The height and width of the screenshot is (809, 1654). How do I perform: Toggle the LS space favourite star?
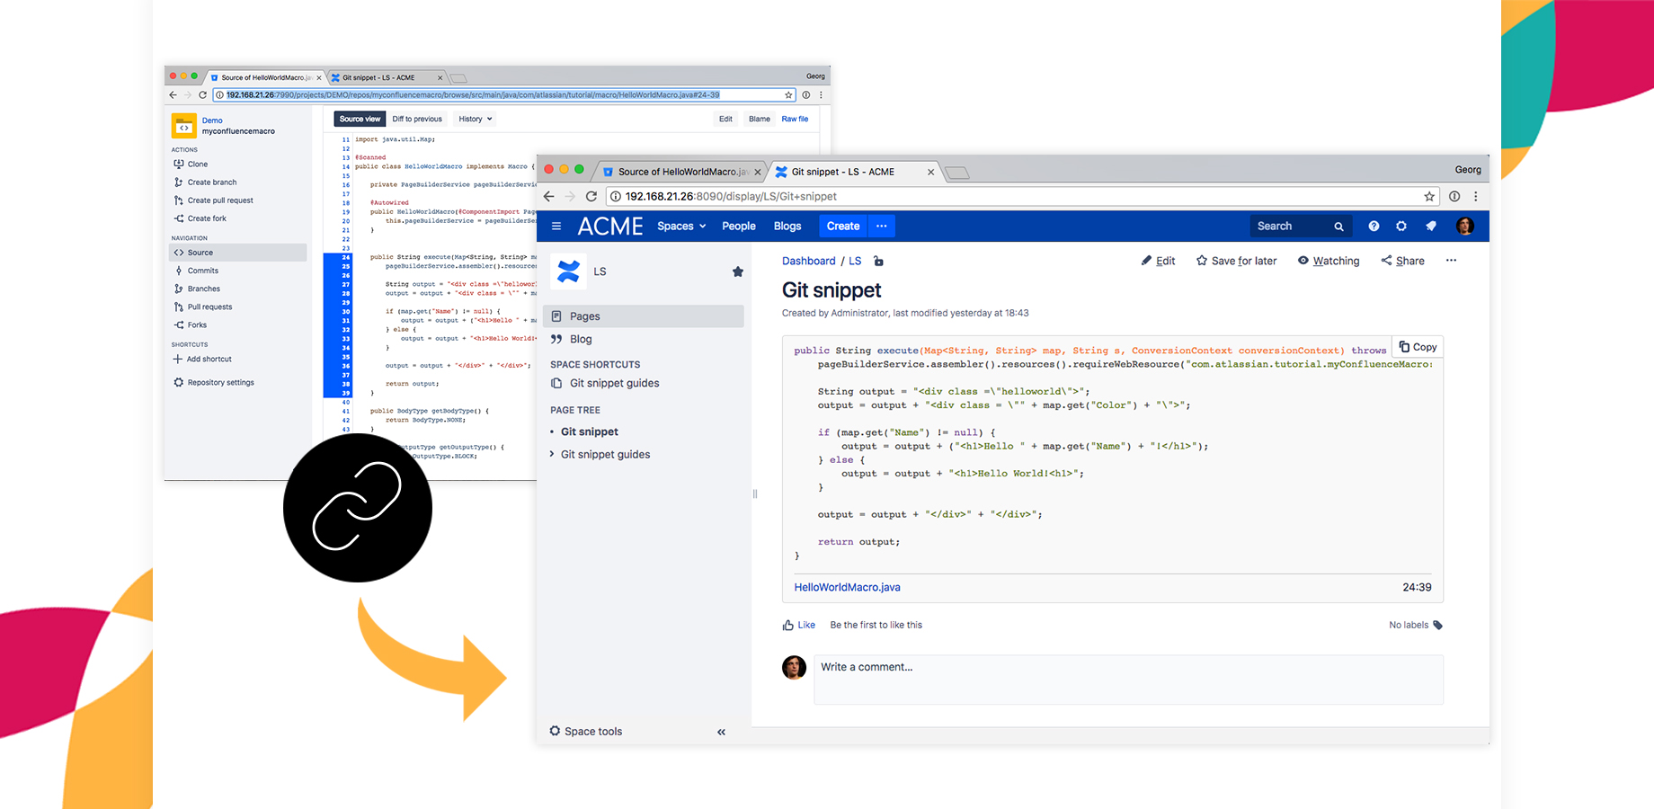[738, 271]
